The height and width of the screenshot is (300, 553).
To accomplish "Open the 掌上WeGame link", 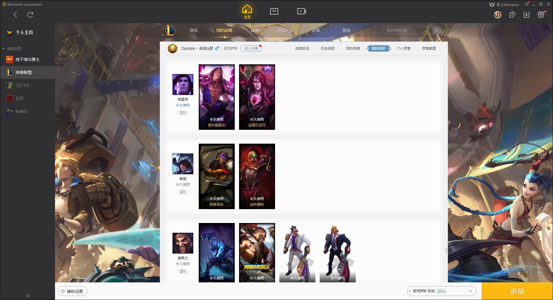I will point(504,5).
